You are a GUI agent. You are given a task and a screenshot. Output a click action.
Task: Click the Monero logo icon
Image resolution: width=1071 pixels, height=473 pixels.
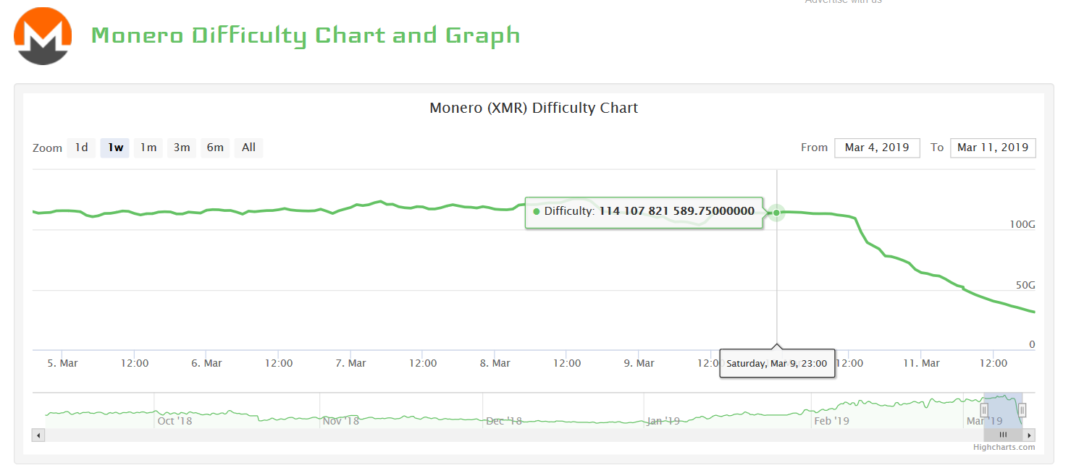(x=43, y=36)
